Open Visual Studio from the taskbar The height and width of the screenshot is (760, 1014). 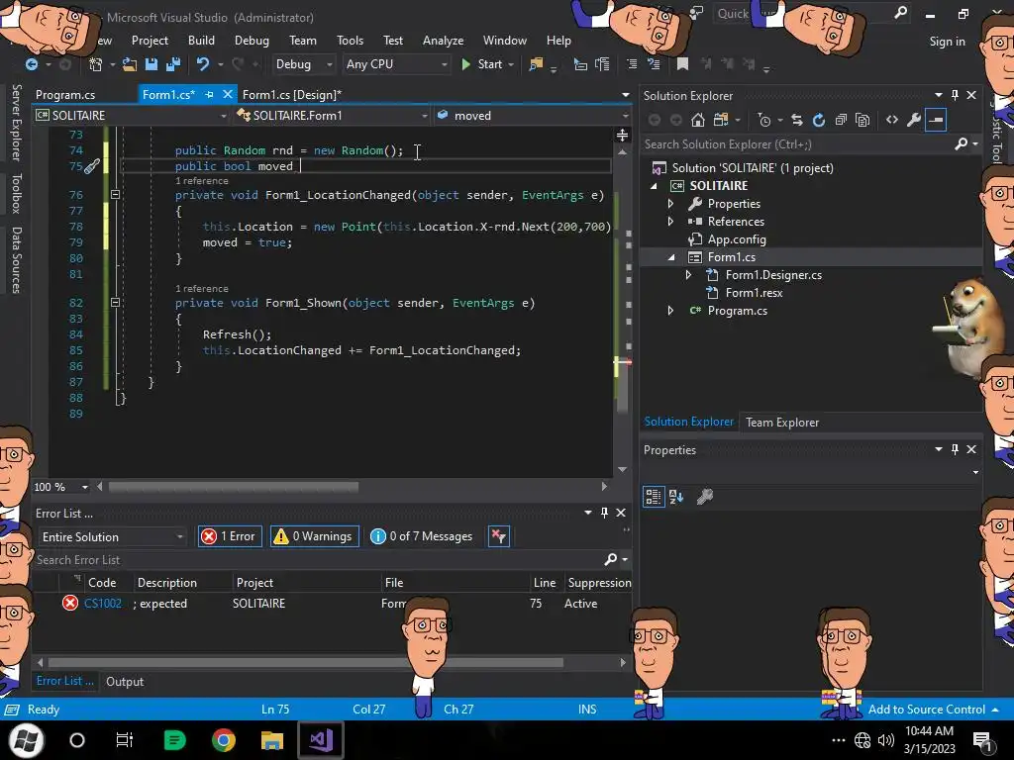coord(321,740)
